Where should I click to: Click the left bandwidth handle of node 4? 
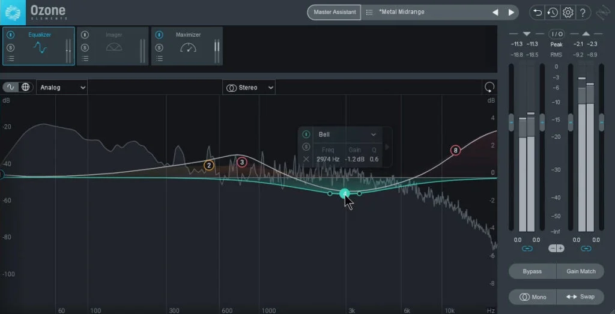click(330, 193)
